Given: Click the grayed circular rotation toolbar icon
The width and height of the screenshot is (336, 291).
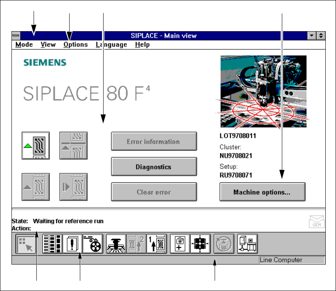Looking at the screenshot, I should [224, 244].
